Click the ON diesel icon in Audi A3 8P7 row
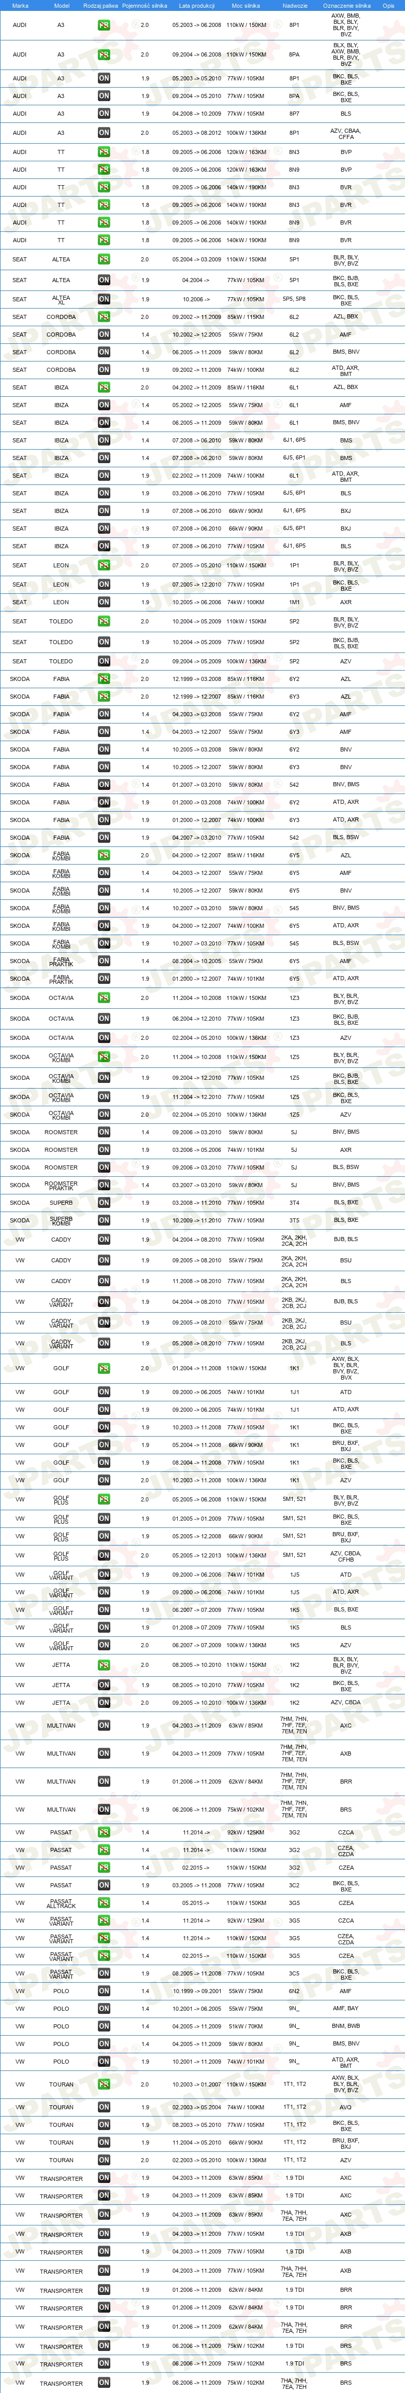This screenshot has height=2393, width=405. click(104, 114)
